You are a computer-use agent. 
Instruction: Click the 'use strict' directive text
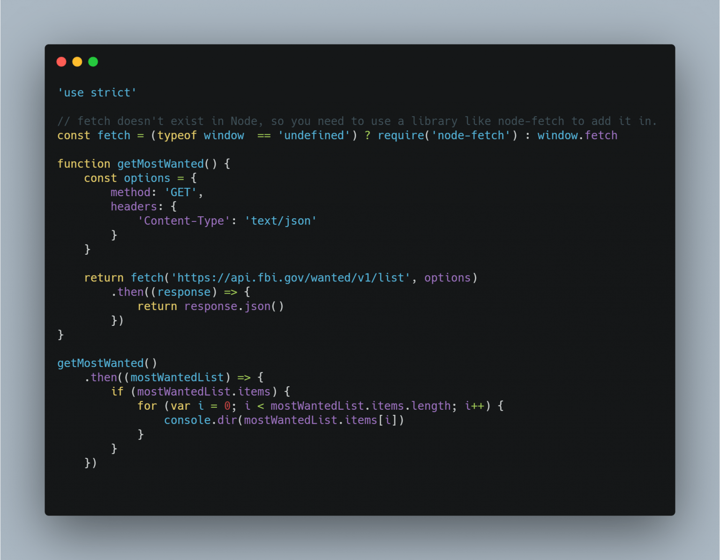(97, 93)
